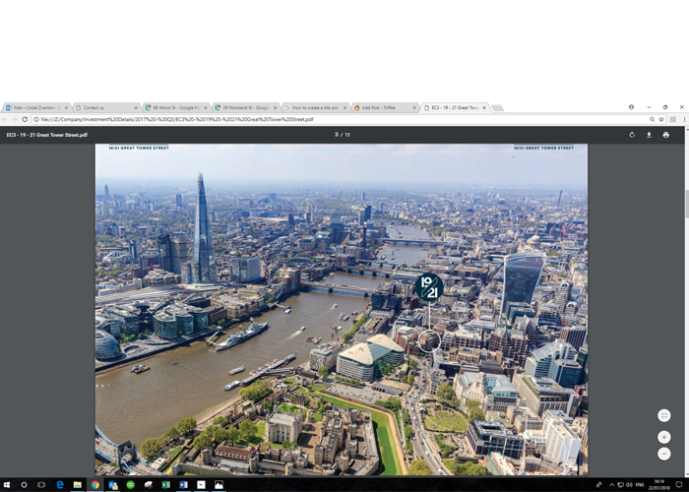Open the Windows Start menu

(x=7, y=485)
